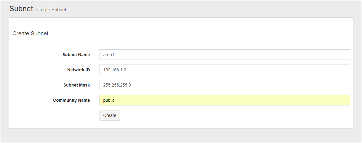Place the cursor on the "area1" text
The image size is (362, 143).
point(109,55)
